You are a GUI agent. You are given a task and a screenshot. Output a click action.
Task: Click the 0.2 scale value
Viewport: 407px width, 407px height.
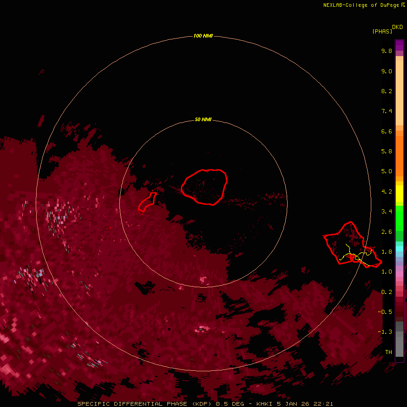[387, 292]
